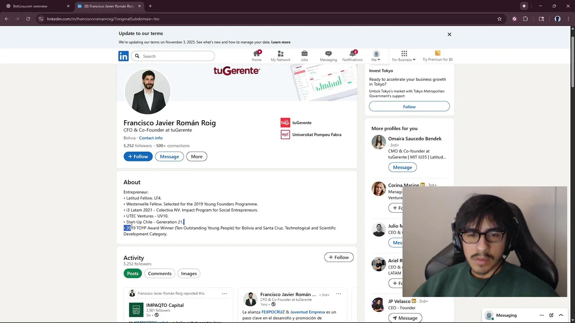
Task: Open the Jobs briefcase icon
Action: point(305,56)
